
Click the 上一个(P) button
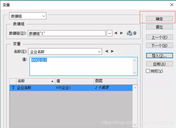(x=160, y=37)
